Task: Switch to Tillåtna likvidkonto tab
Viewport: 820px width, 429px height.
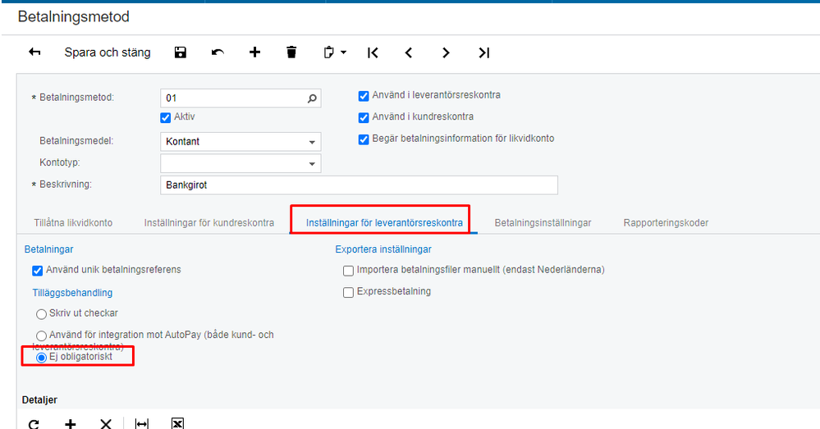Action: pos(73,222)
